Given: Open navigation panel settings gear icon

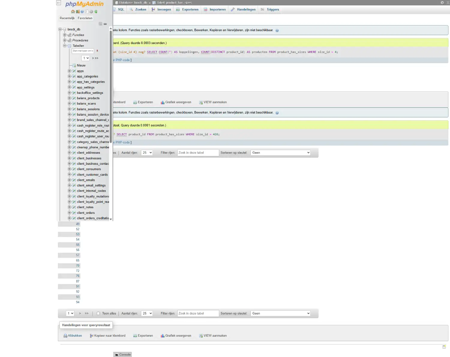Looking at the screenshot, I should click(x=91, y=12).
